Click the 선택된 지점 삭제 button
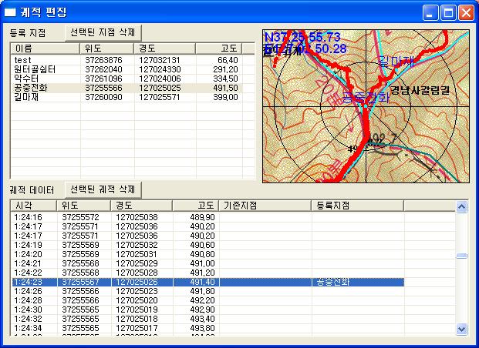 (x=103, y=32)
